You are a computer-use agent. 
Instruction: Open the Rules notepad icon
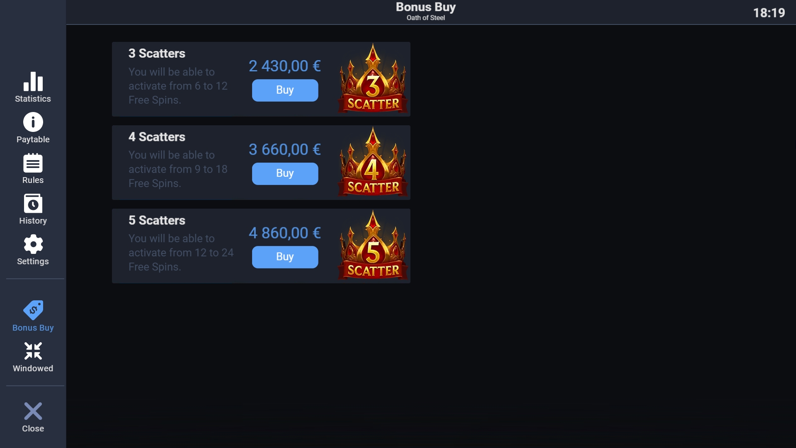click(33, 163)
